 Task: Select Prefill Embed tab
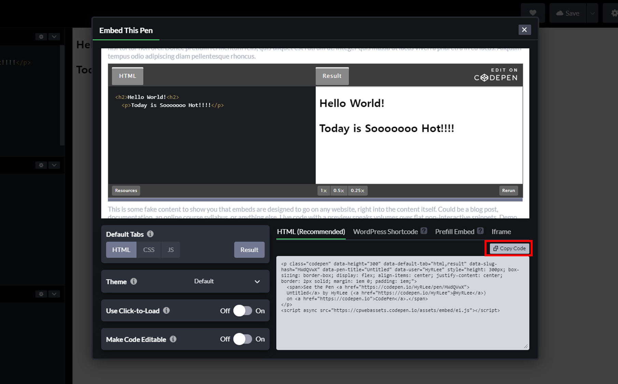tap(454, 232)
